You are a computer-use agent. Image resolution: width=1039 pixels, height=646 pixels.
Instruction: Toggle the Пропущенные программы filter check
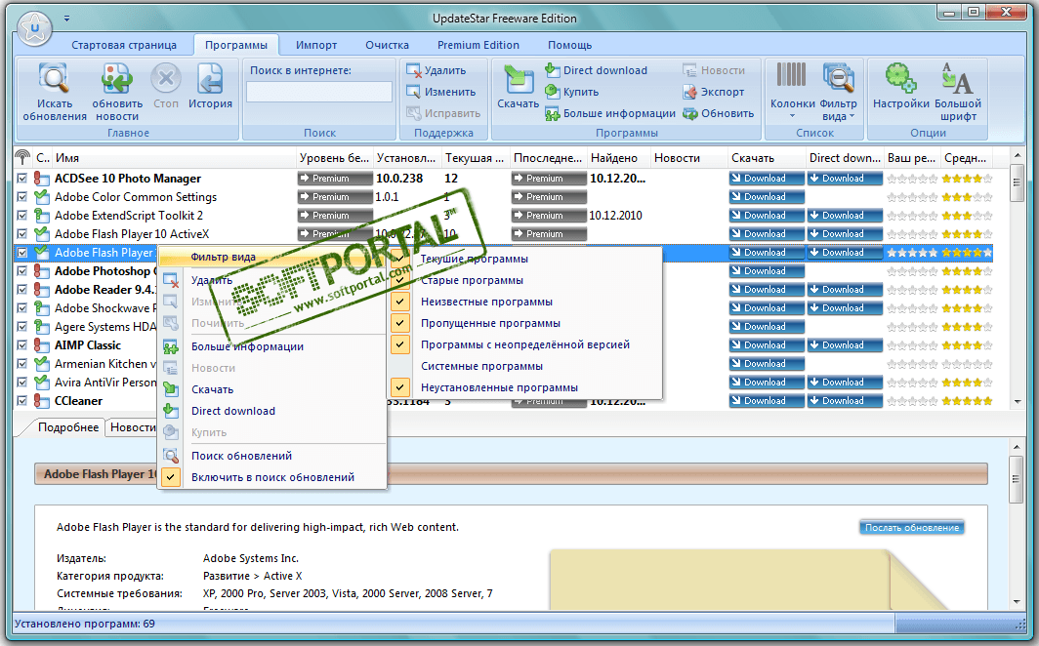pos(400,323)
